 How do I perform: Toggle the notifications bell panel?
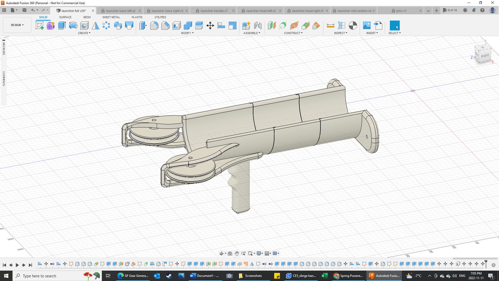(474, 10)
